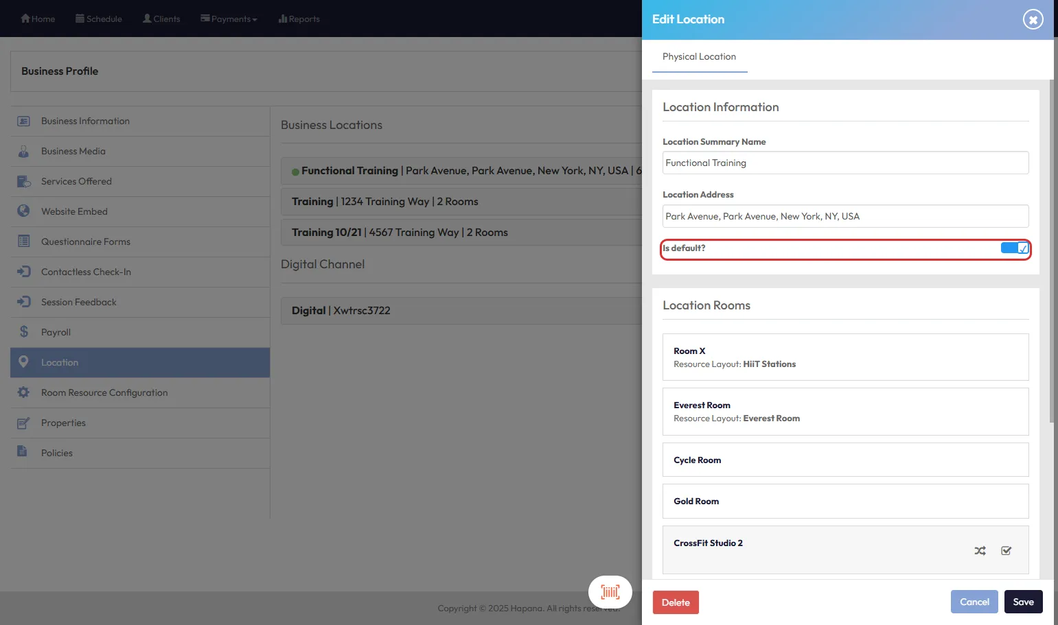Expand the Room X room entry
The height and width of the screenshot is (625, 1058).
pos(845,357)
